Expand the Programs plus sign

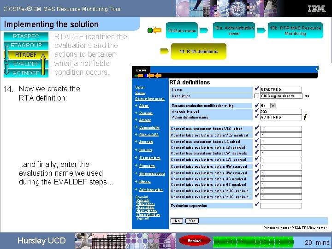[136, 166]
